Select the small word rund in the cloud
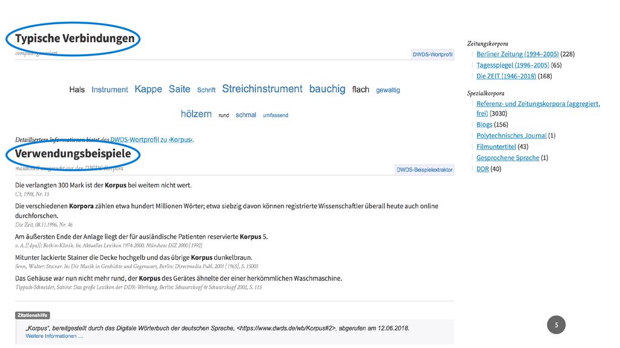 click(x=224, y=115)
